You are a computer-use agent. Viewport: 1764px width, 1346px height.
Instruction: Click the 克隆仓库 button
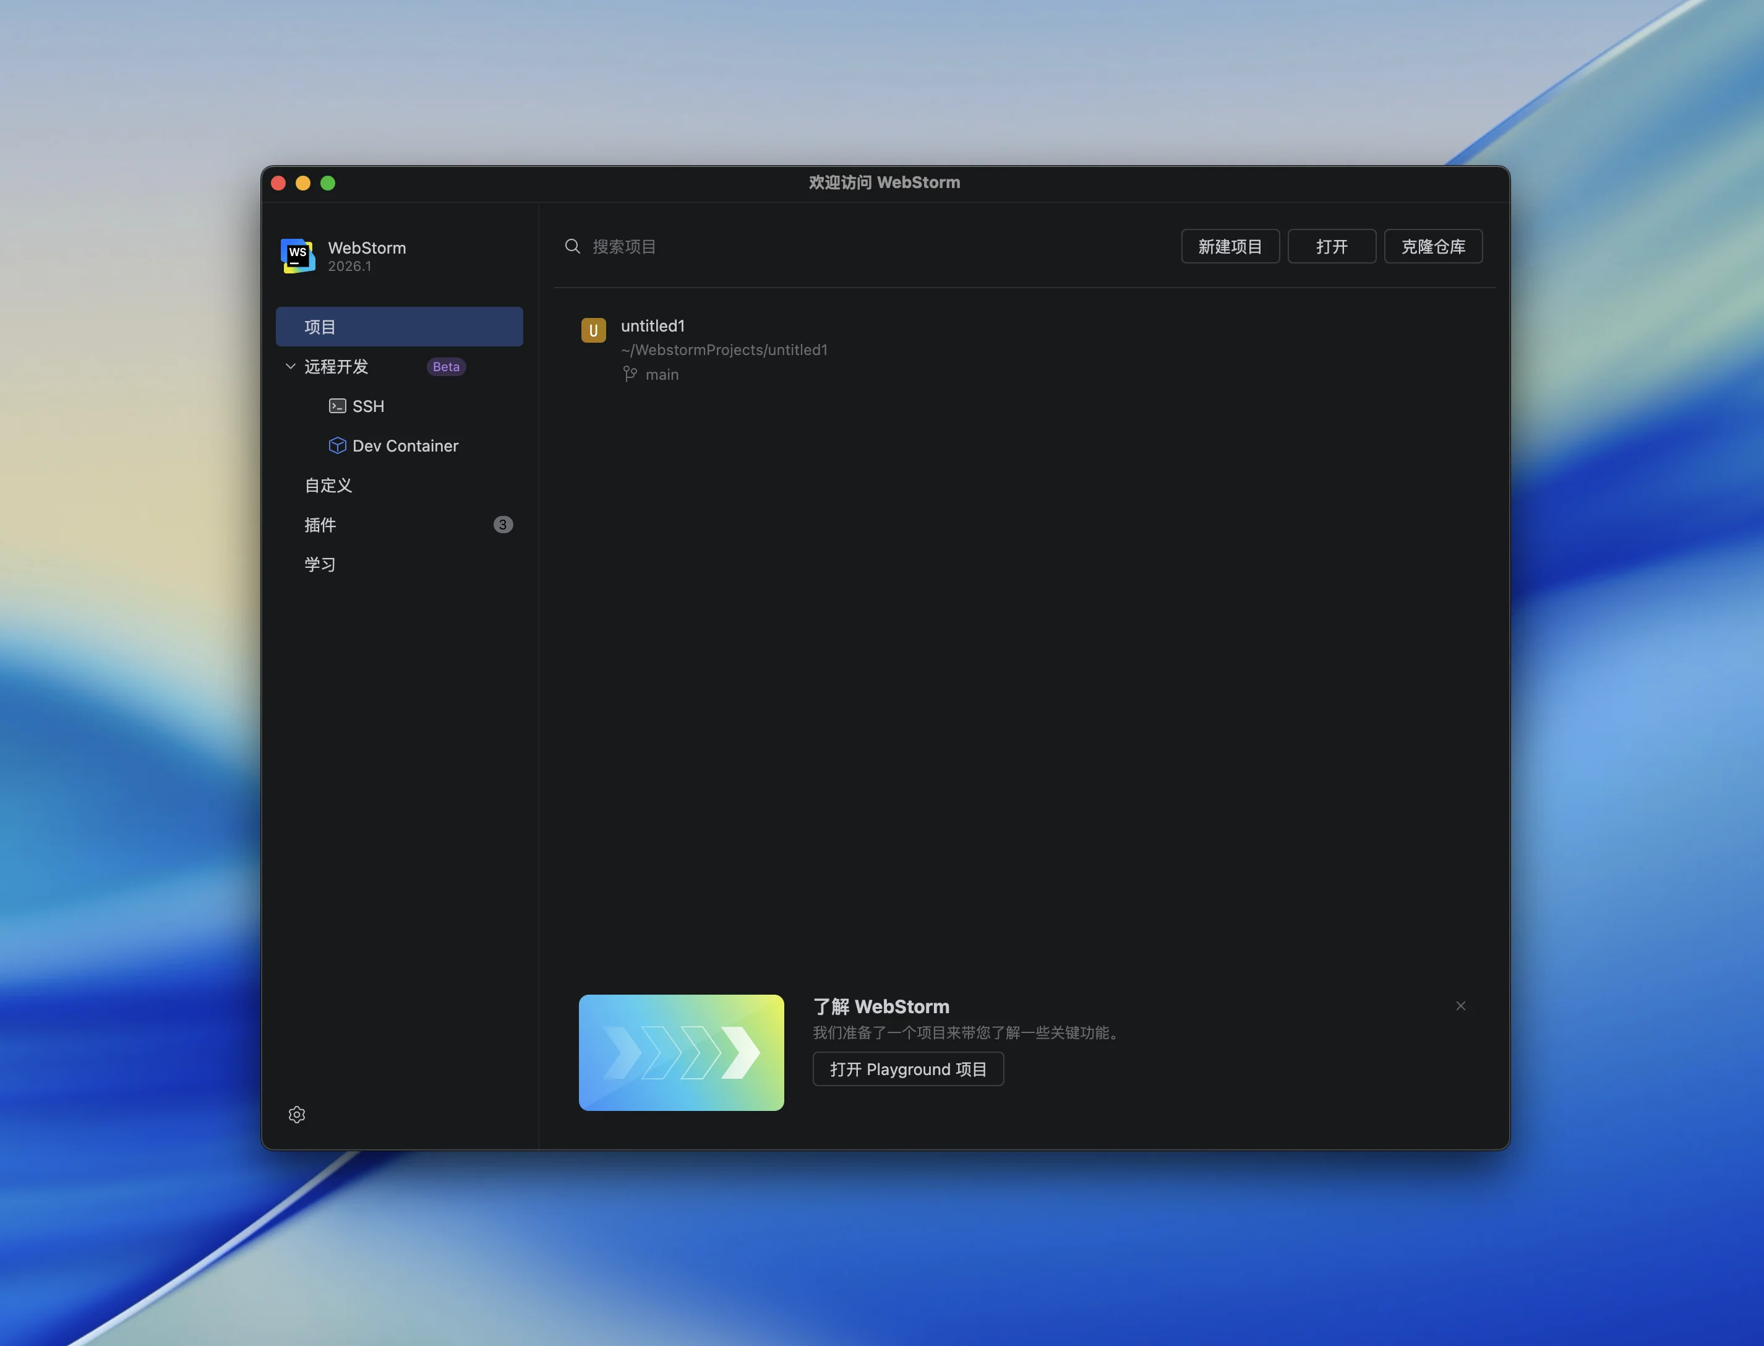(1432, 247)
